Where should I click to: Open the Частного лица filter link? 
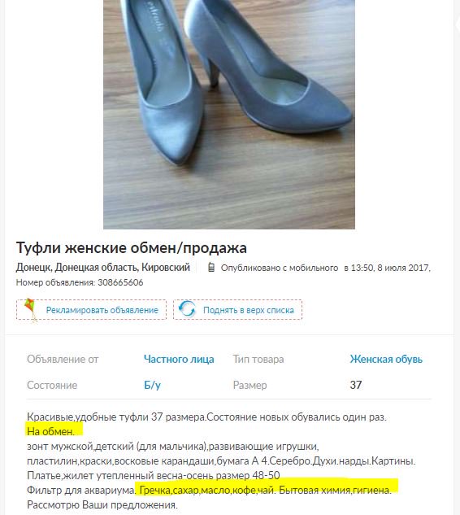179,359
